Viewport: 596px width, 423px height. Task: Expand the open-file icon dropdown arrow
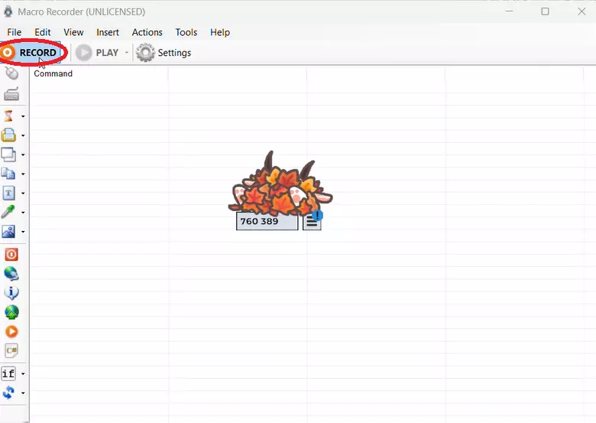23,135
